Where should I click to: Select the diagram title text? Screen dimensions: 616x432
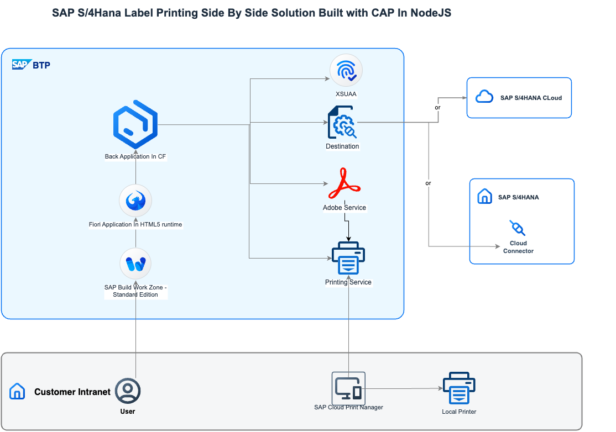coord(252,13)
